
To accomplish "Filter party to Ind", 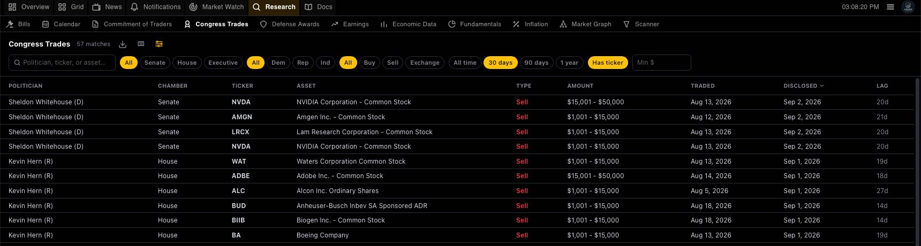I will click(326, 63).
